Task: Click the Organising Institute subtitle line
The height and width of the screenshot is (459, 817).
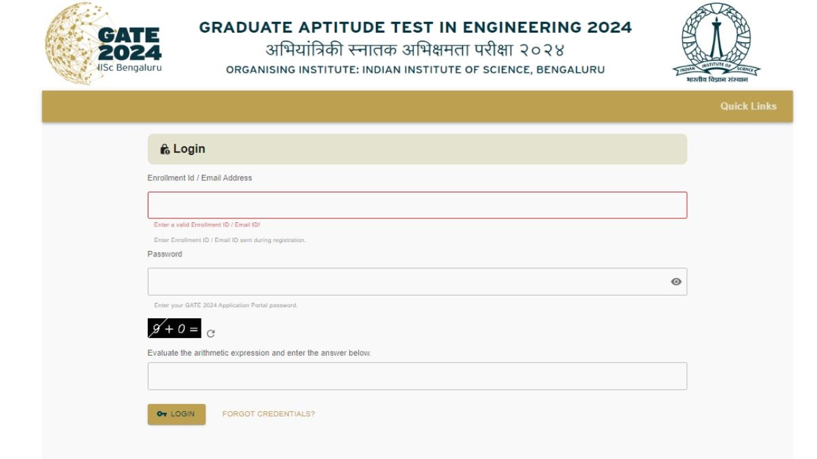Action: click(x=415, y=70)
